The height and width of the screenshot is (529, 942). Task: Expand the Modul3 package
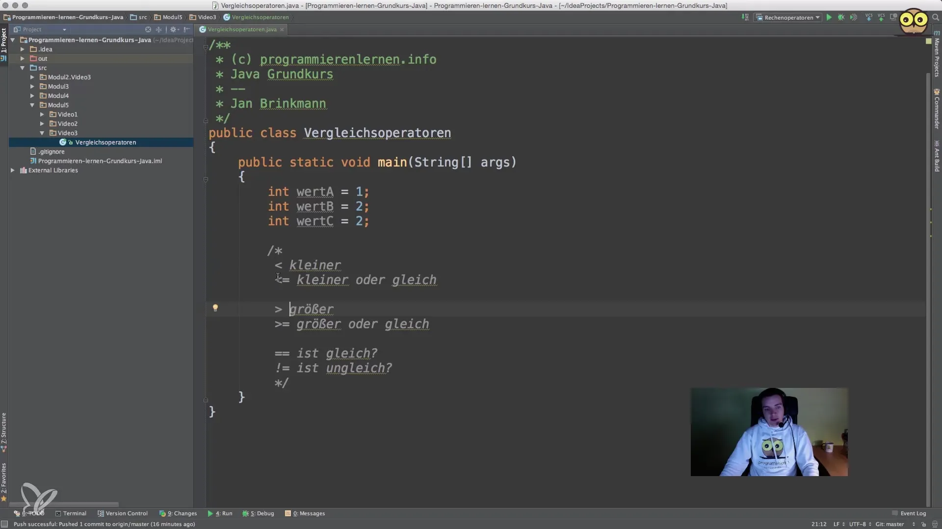pyautogui.click(x=32, y=87)
